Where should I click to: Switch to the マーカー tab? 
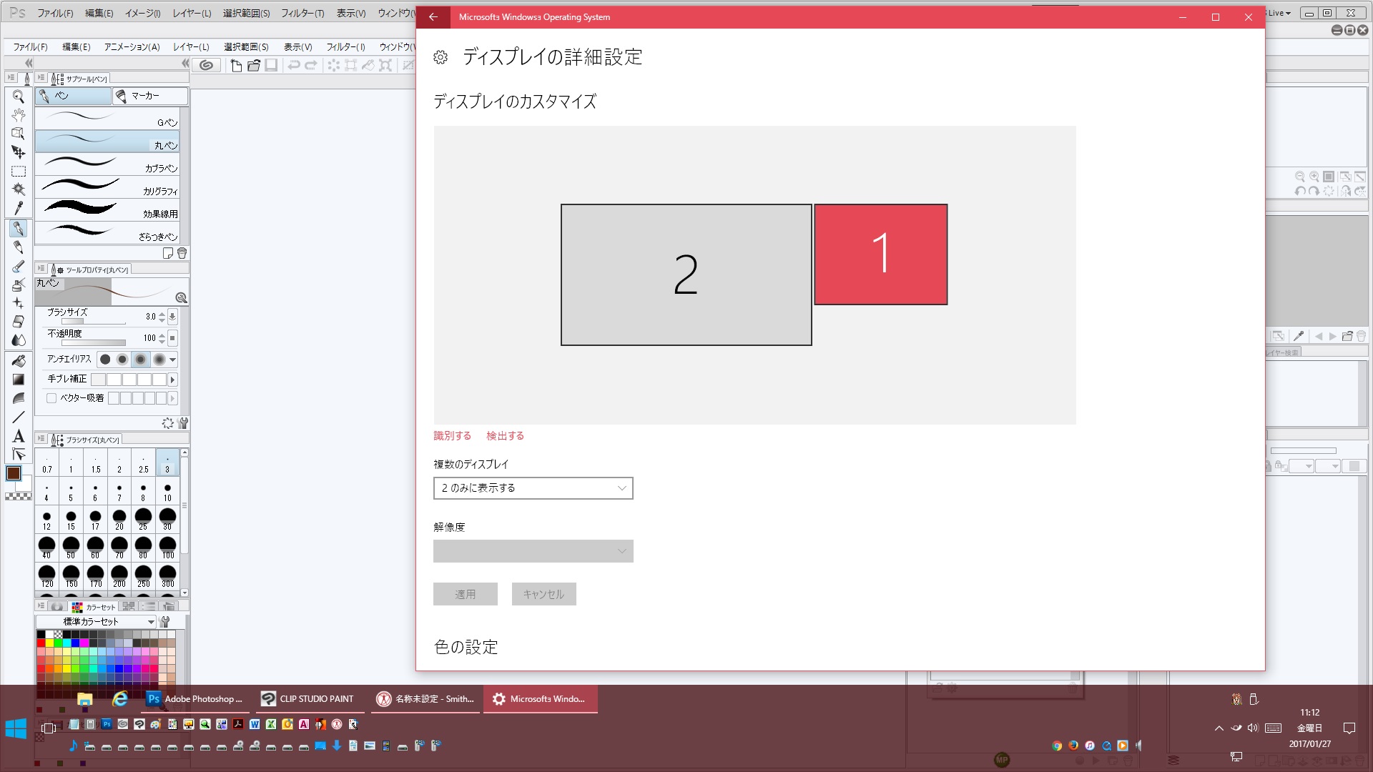click(x=150, y=96)
